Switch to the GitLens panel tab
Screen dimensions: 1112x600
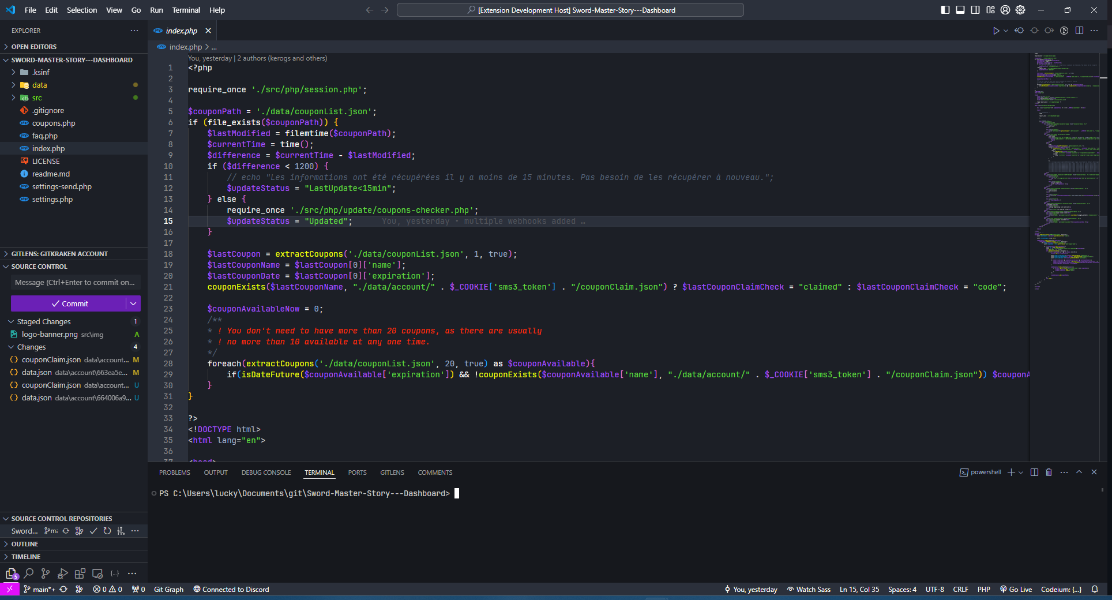[392, 472]
